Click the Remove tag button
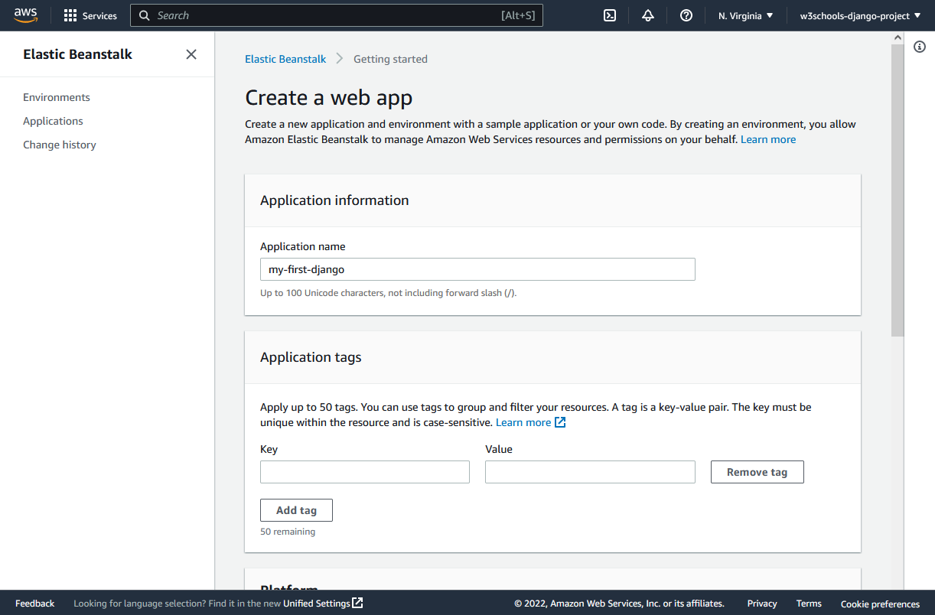 [757, 472]
